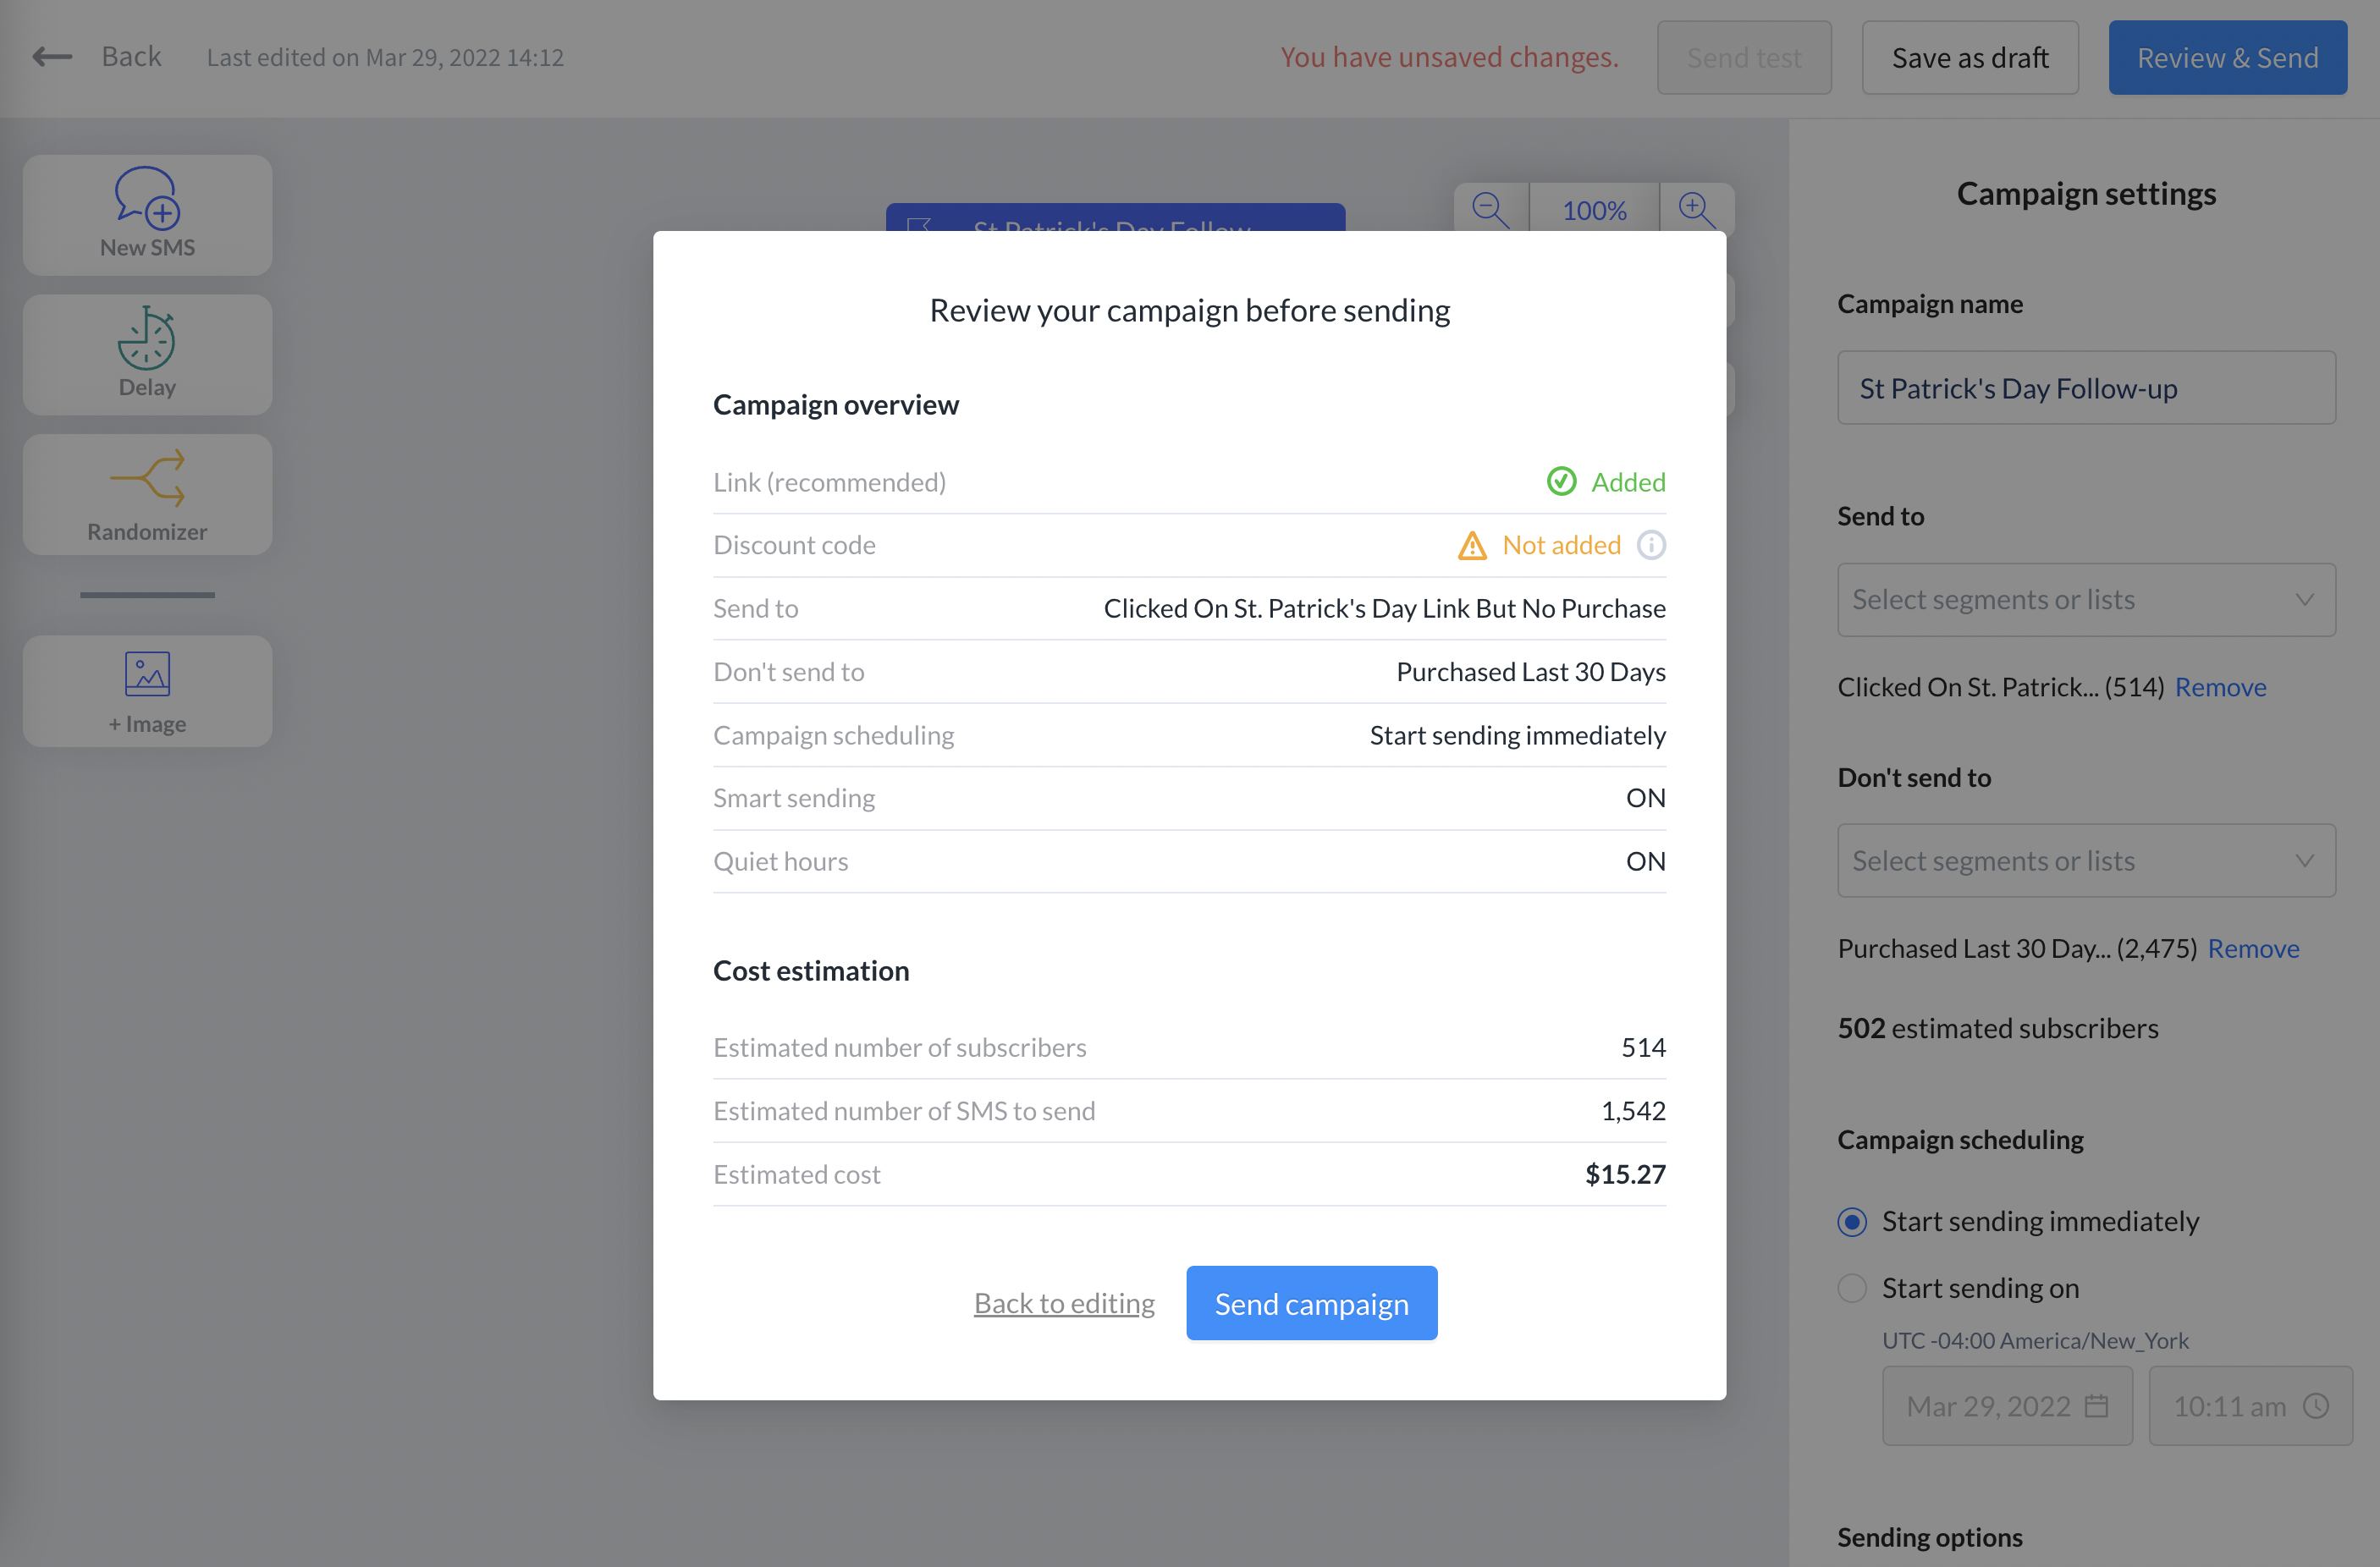This screenshot has width=2380, height=1567.
Task: Remove the Purchased Last 30 Day segment
Action: click(x=2253, y=948)
